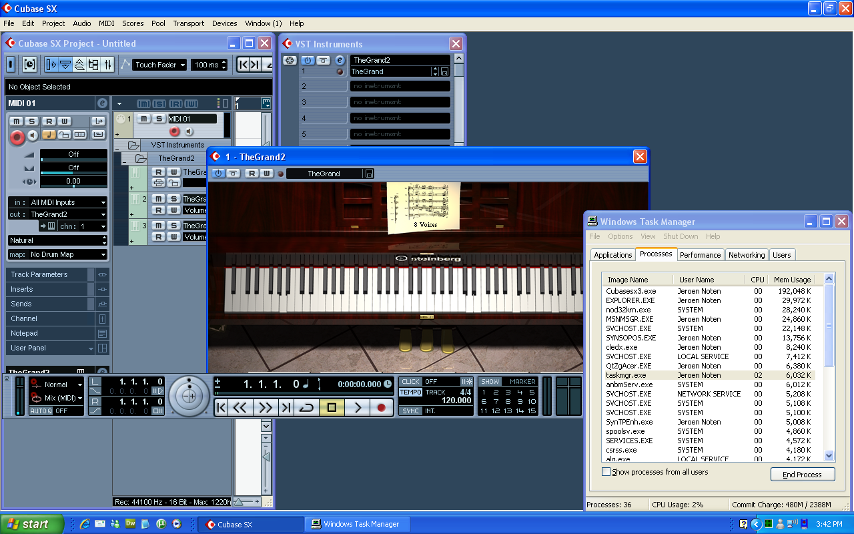This screenshot has height=534, width=854.
Task: Click Play button on transport panel
Action: [358, 407]
